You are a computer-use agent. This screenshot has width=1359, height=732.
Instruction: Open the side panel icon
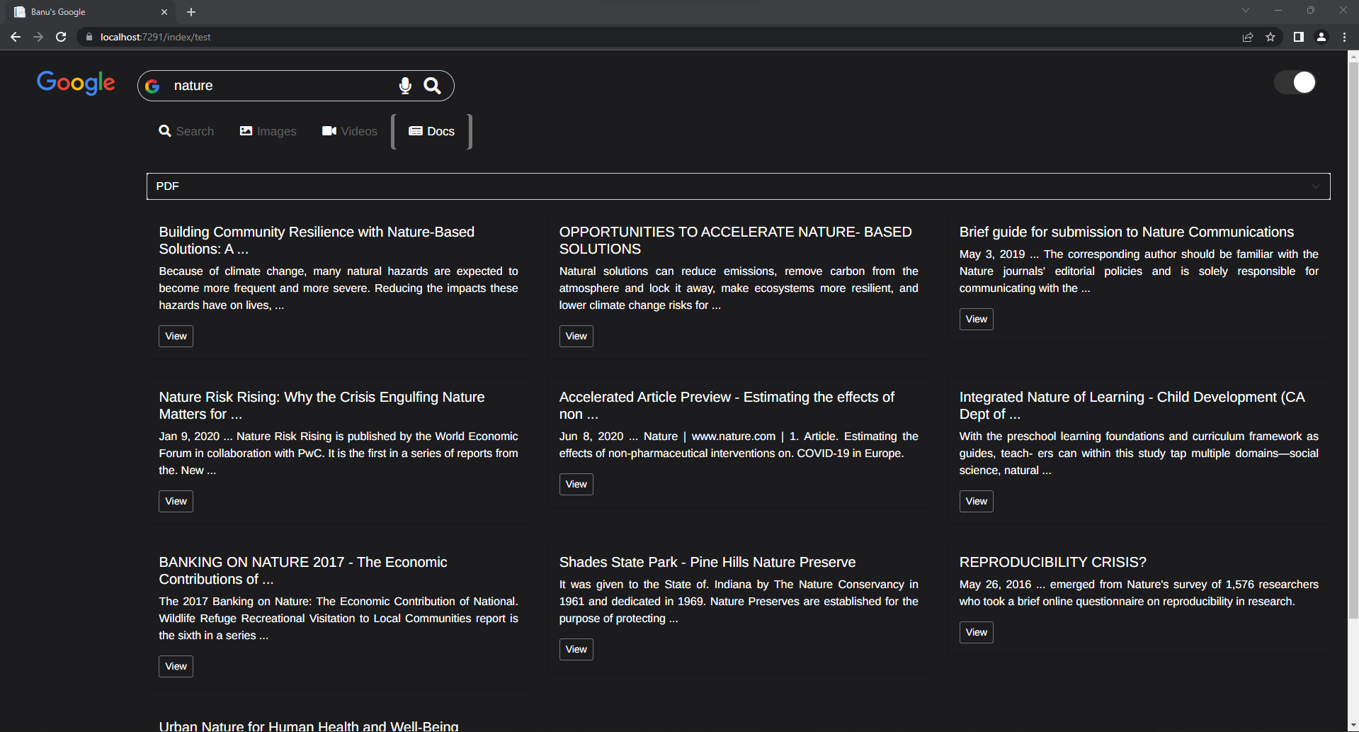[1297, 37]
